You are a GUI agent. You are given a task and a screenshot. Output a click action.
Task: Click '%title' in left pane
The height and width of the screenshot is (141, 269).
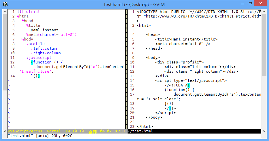pyautogui.click(x=33, y=26)
